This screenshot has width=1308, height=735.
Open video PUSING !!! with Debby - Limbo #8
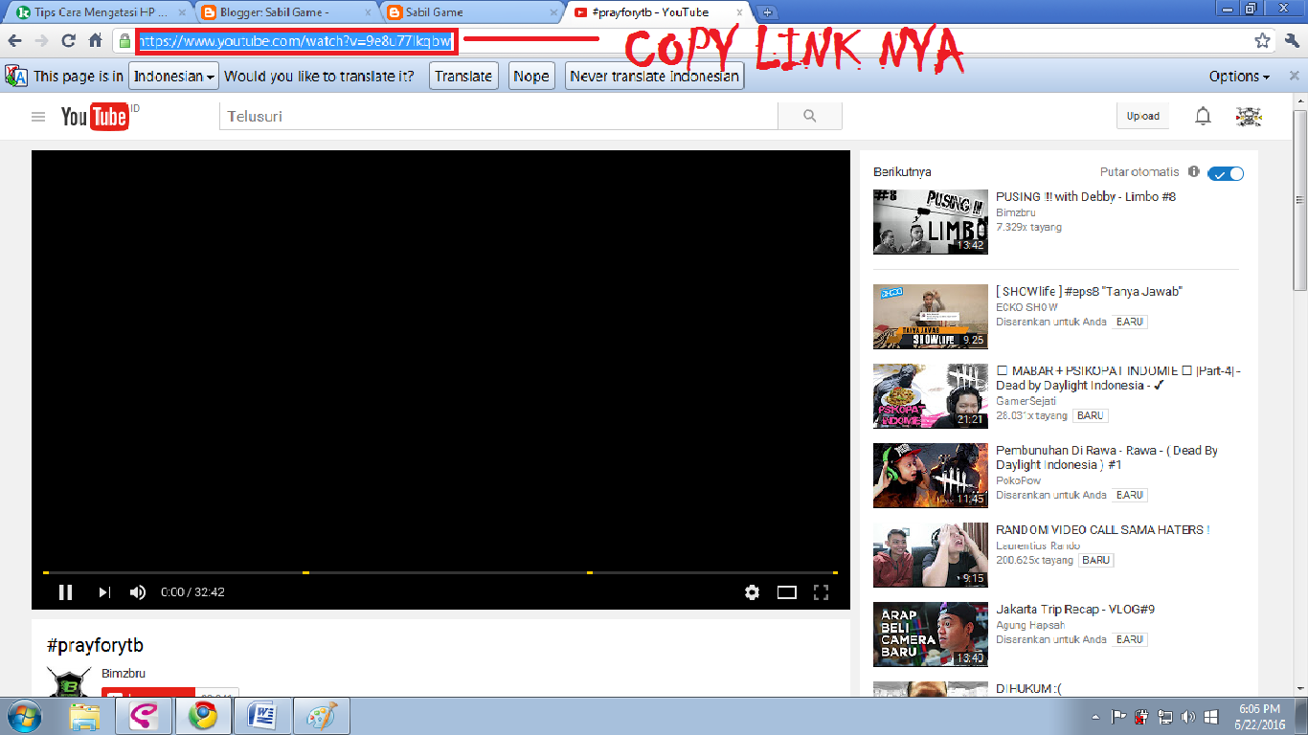(1086, 196)
